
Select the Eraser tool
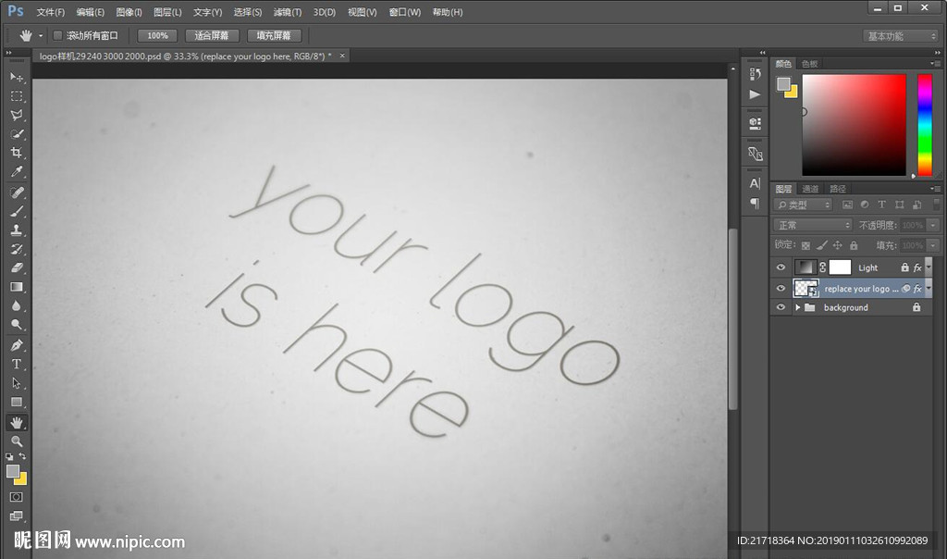(x=17, y=267)
